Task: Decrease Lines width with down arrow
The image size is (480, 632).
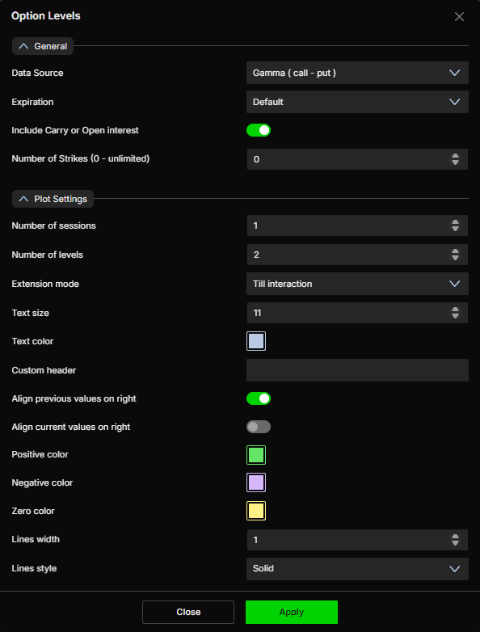Action: point(455,543)
